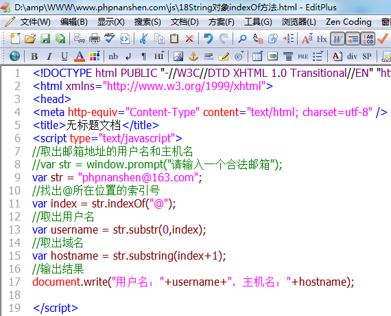Click the Hx hex viewer icon

click(x=322, y=39)
